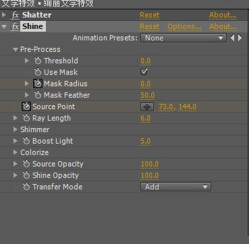The width and height of the screenshot is (249, 244).
Task: Click the Source Point crosshair picker
Action: [x=147, y=106]
